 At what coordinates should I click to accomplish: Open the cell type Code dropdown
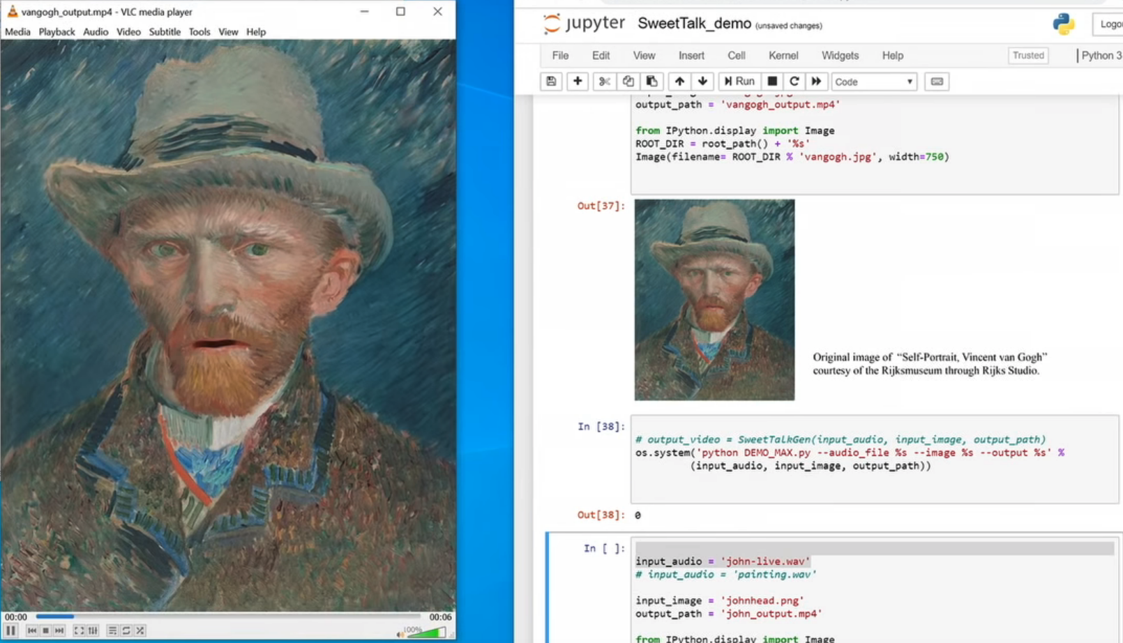(874, 82)
